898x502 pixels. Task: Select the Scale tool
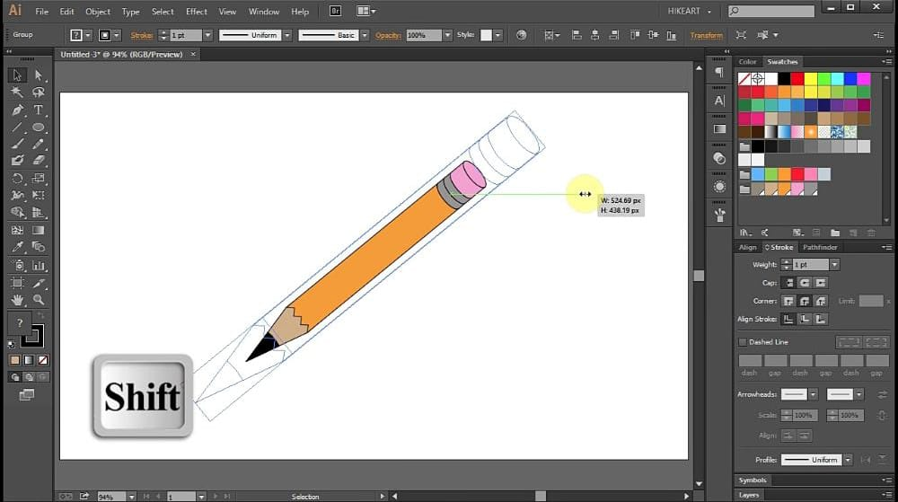tap(39, 179)
